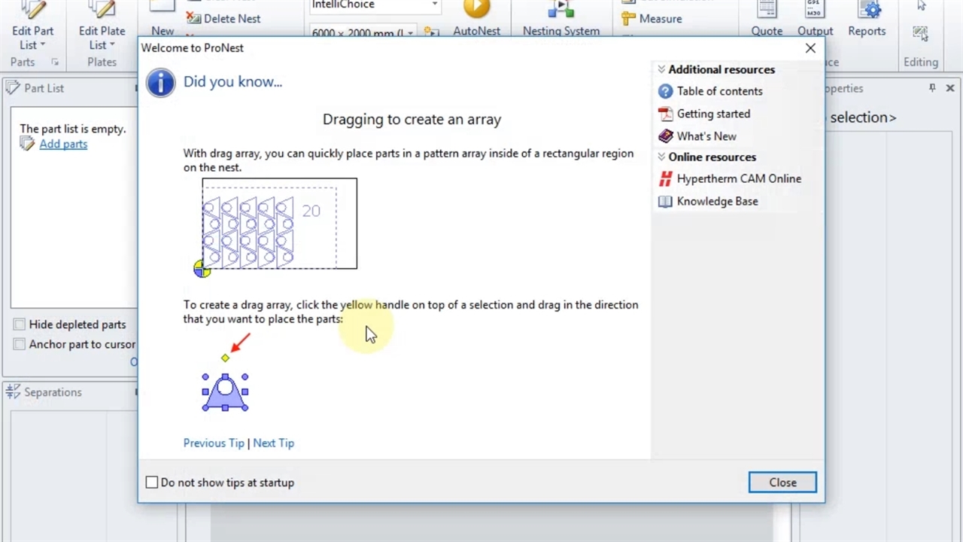Click the Add parts link

(63, 144)
